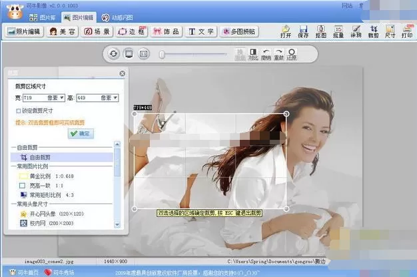Open the 图片库 picture library tab

43,17
